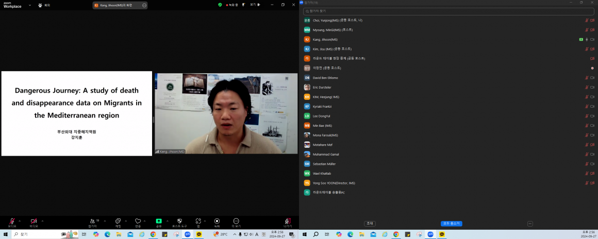Click the shared slide titled Dangerous Journey

coord(77,114)
